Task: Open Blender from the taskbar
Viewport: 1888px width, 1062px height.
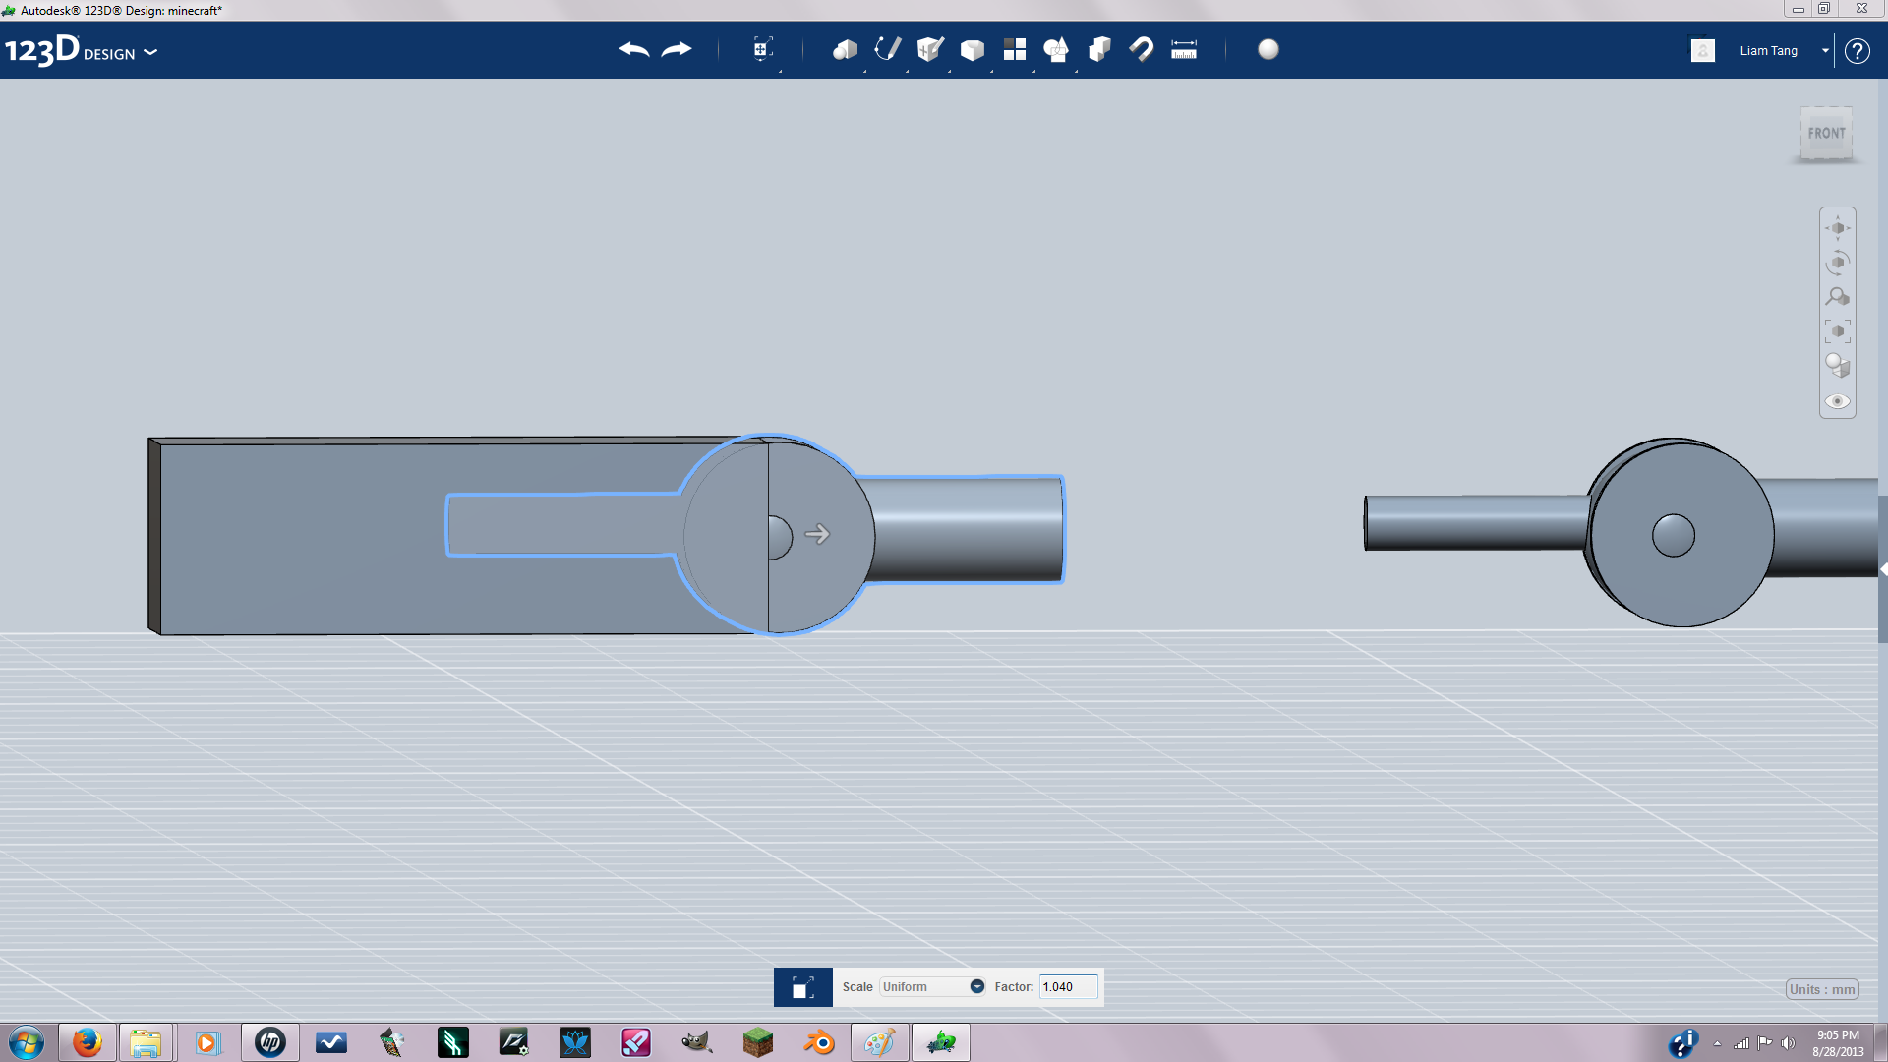Action: tap(818, 1042)
